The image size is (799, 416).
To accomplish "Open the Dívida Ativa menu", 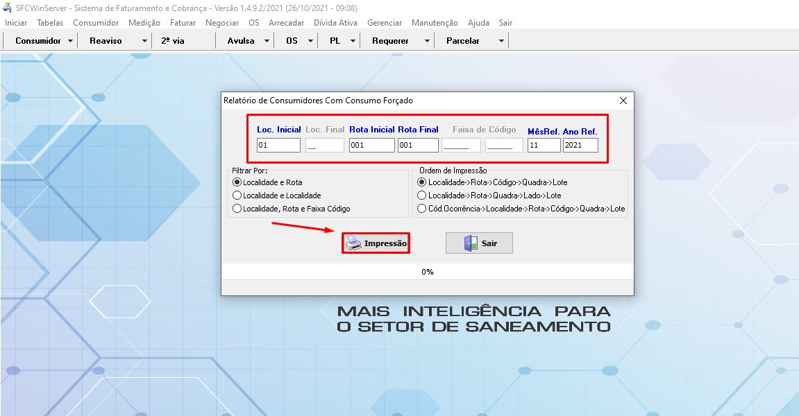I will pyautogui.click(x=335, y=23).
